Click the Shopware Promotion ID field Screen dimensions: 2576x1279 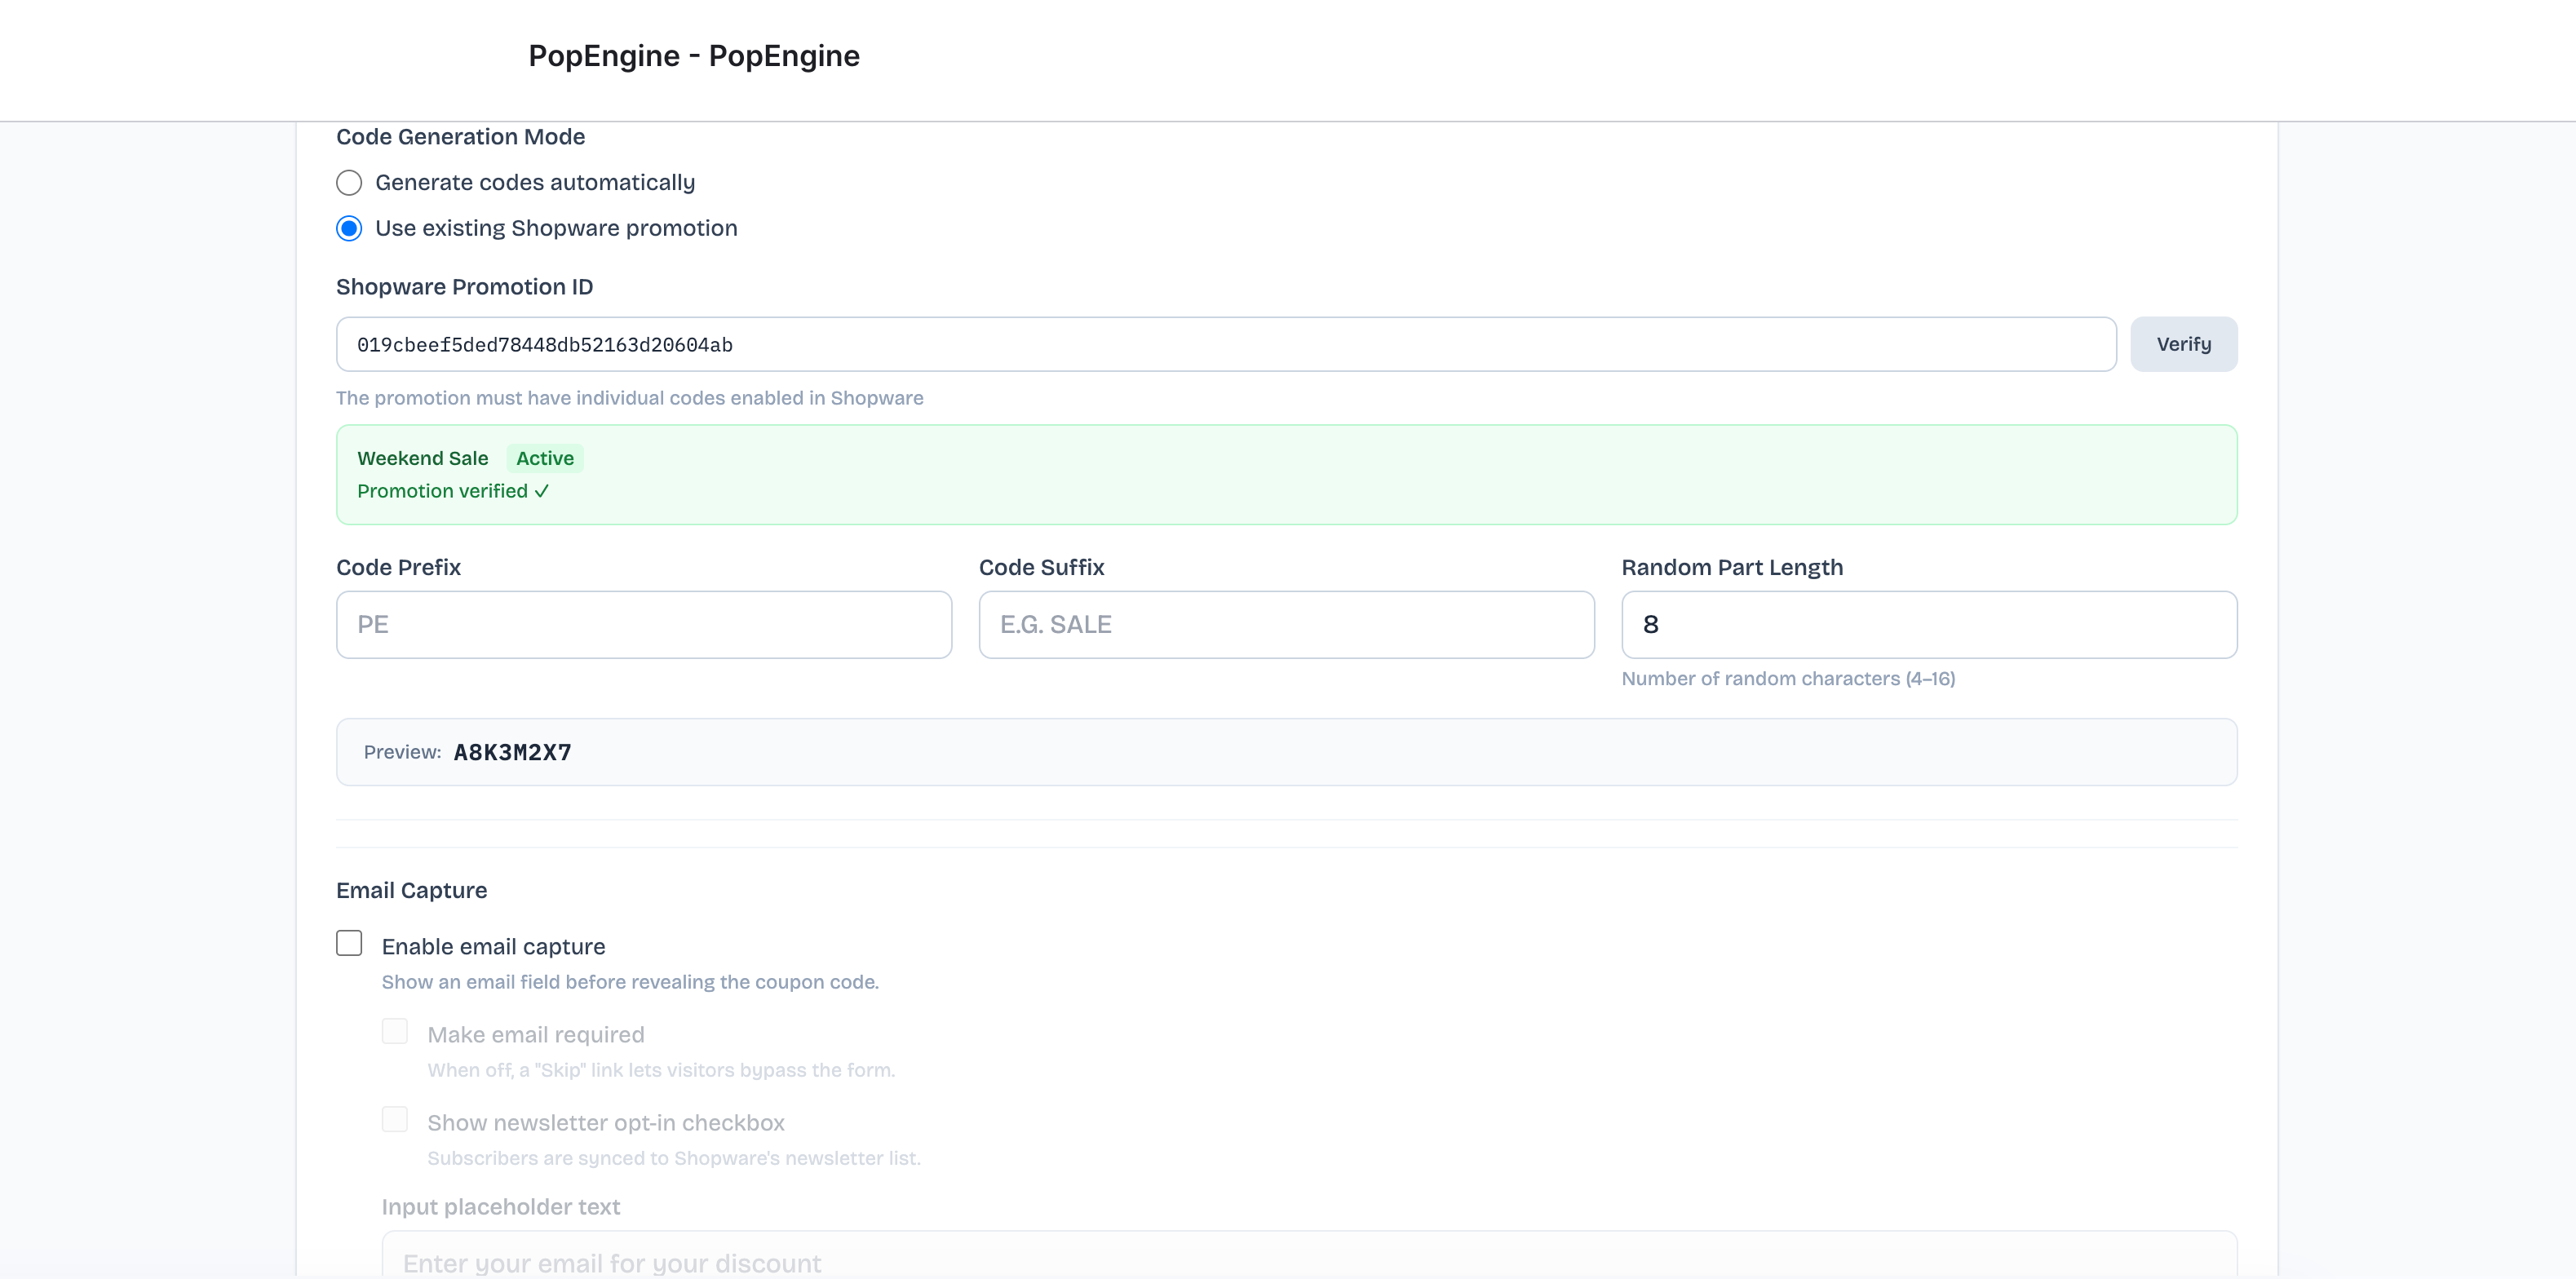tap(1225, 344)
